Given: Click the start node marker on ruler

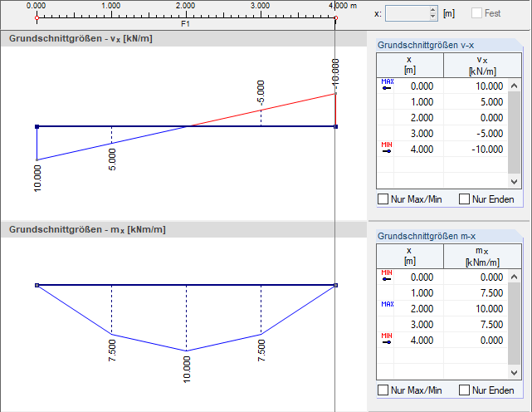Looking at the screenshot, I should coord(37,17).
